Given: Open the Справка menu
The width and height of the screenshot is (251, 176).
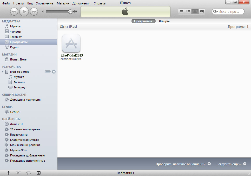Looking at the screenshot, I should [x=100, y=3].
